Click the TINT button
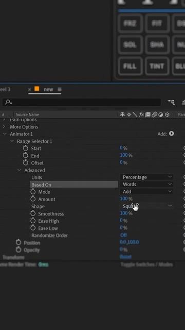 coord(157,66)
